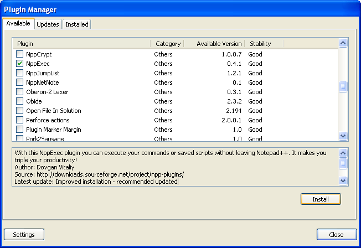This screenshot has height=248, width=361.
Task: Sort by the Category column header
Action: (167, 44)
